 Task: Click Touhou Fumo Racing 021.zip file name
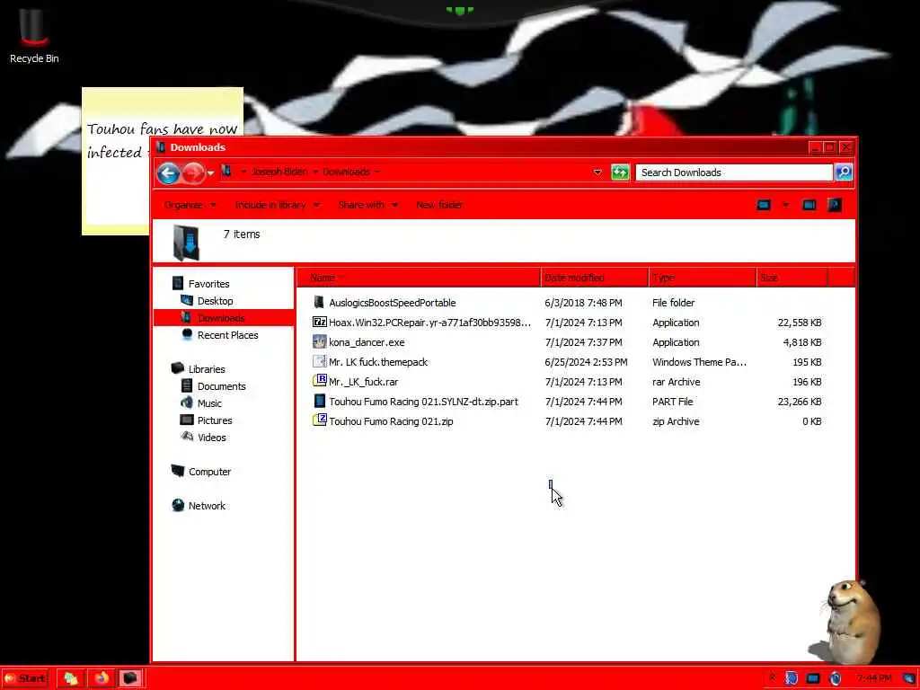point(392,421)
